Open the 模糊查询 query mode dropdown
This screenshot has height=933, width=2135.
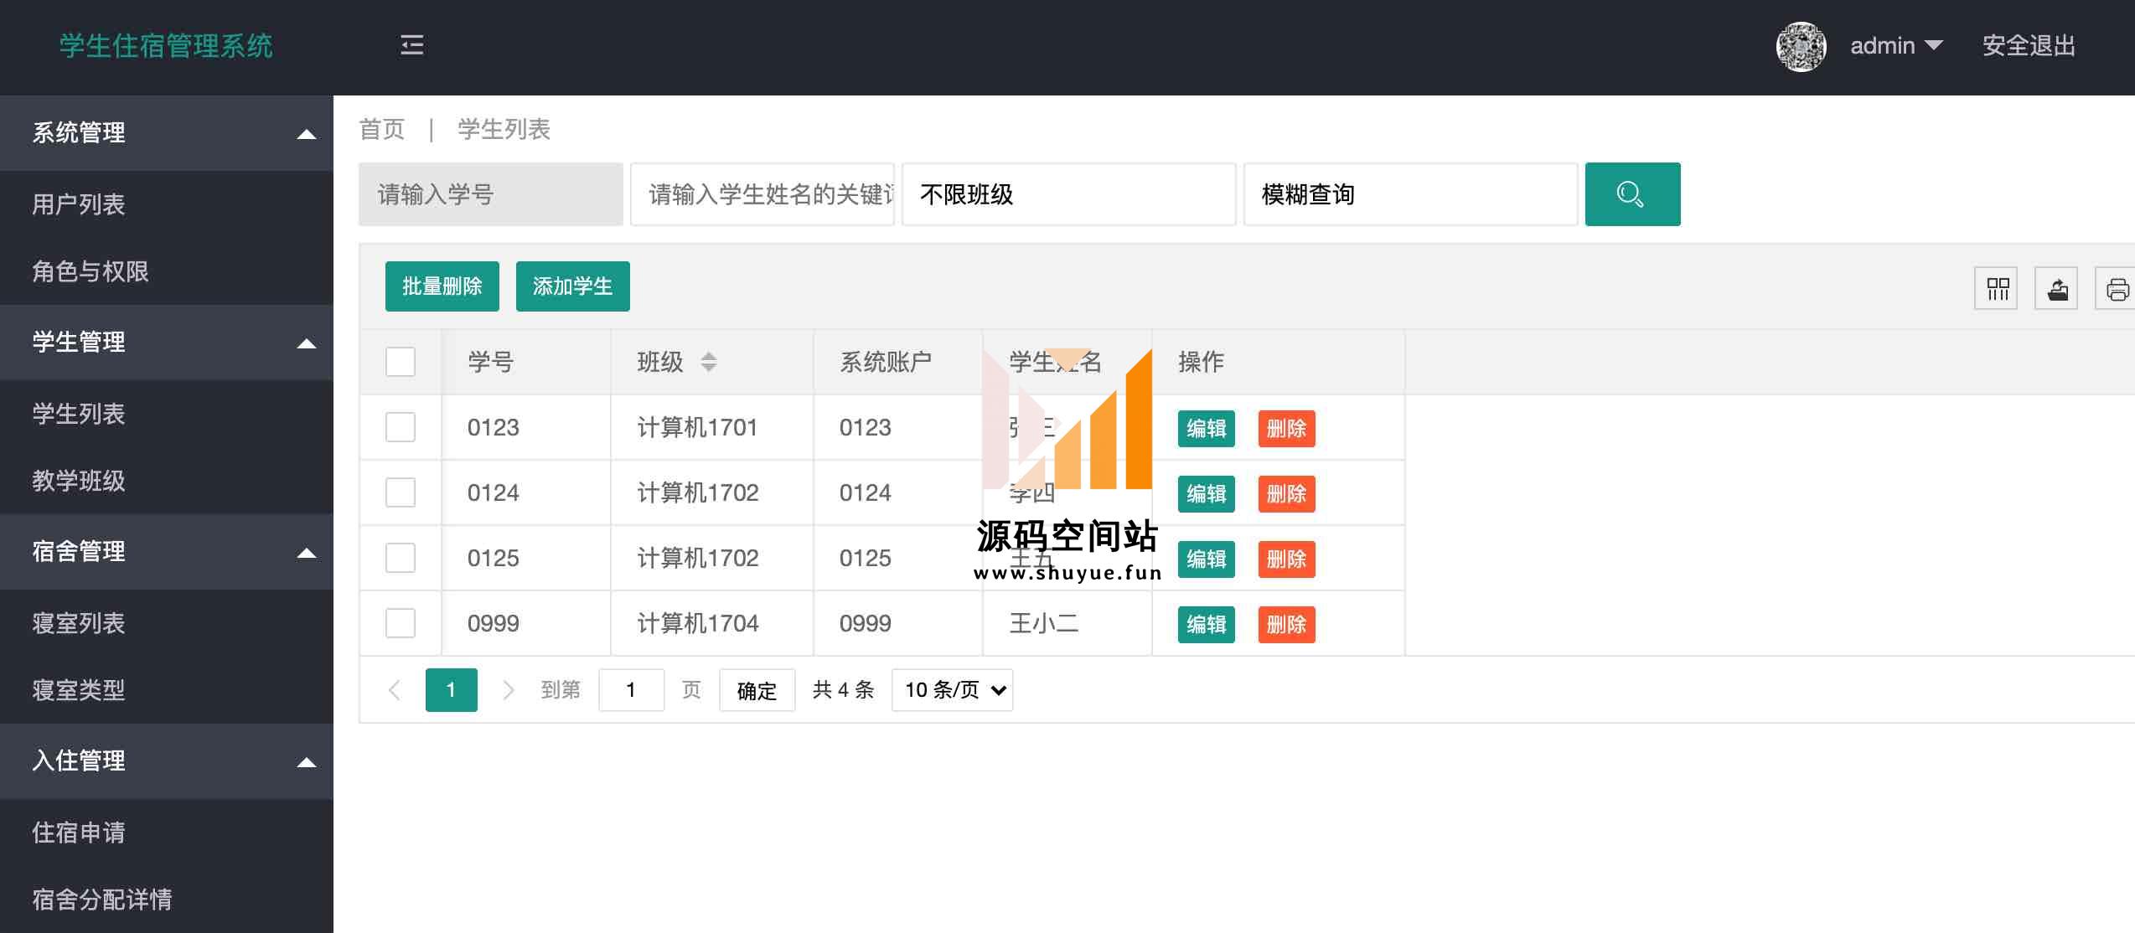[1410, 194]
